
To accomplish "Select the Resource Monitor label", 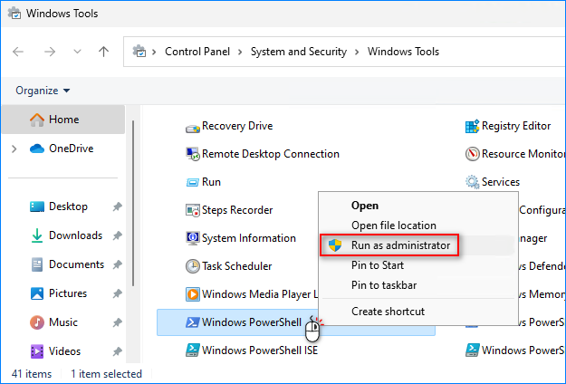I will click(x=523, y=154).
